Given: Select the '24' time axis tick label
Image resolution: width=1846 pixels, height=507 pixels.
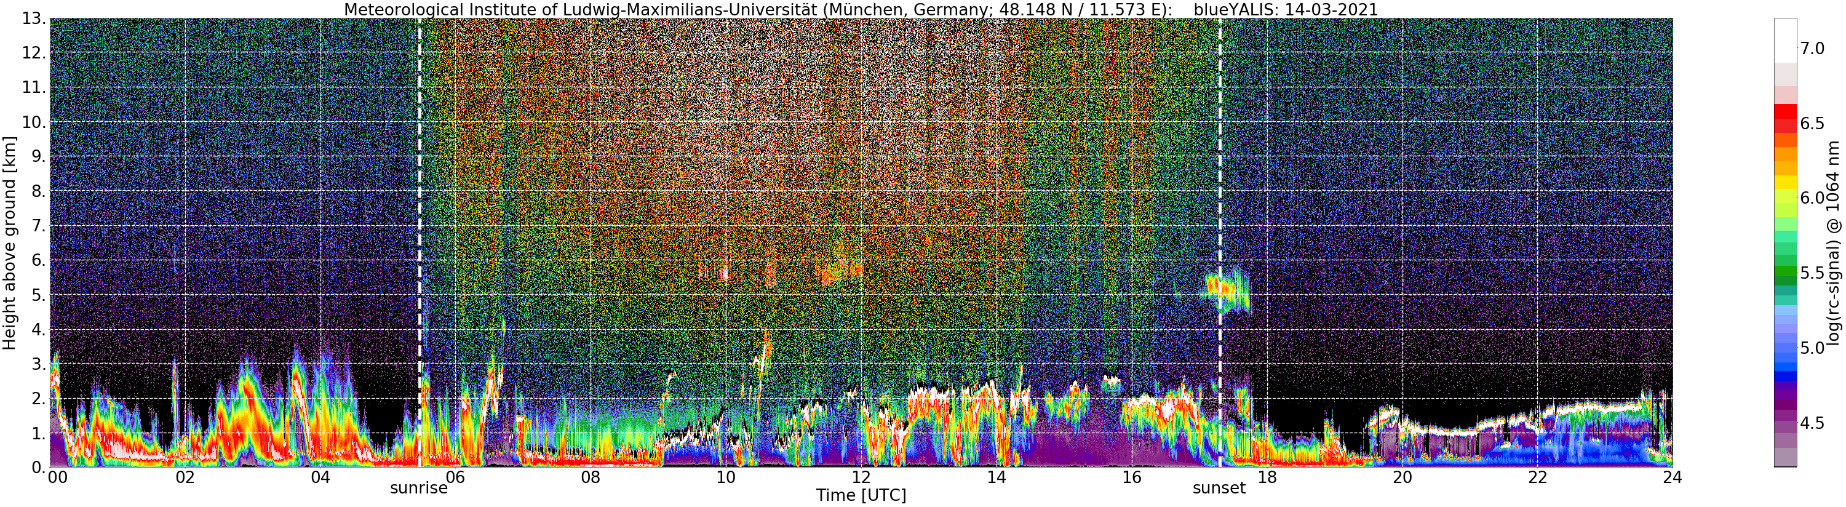Looking at the screenshot, I should pyautogui.click(x=1672, y=477).
